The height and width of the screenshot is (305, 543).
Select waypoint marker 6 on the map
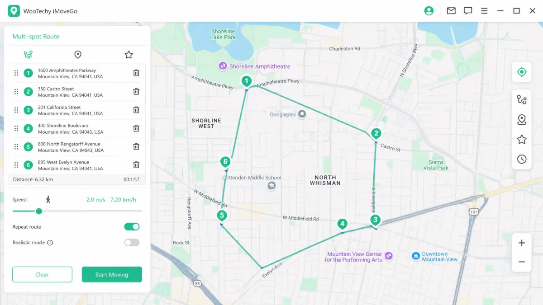(225, 162)
